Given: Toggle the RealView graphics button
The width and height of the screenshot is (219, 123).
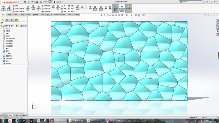Looking at the screenshot, I should pos(115,8).
